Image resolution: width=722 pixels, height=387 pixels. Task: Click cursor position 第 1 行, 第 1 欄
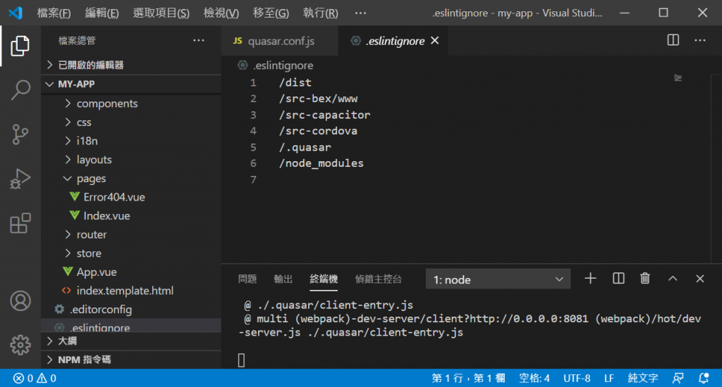pyautogui.click(x=468, y=379)
